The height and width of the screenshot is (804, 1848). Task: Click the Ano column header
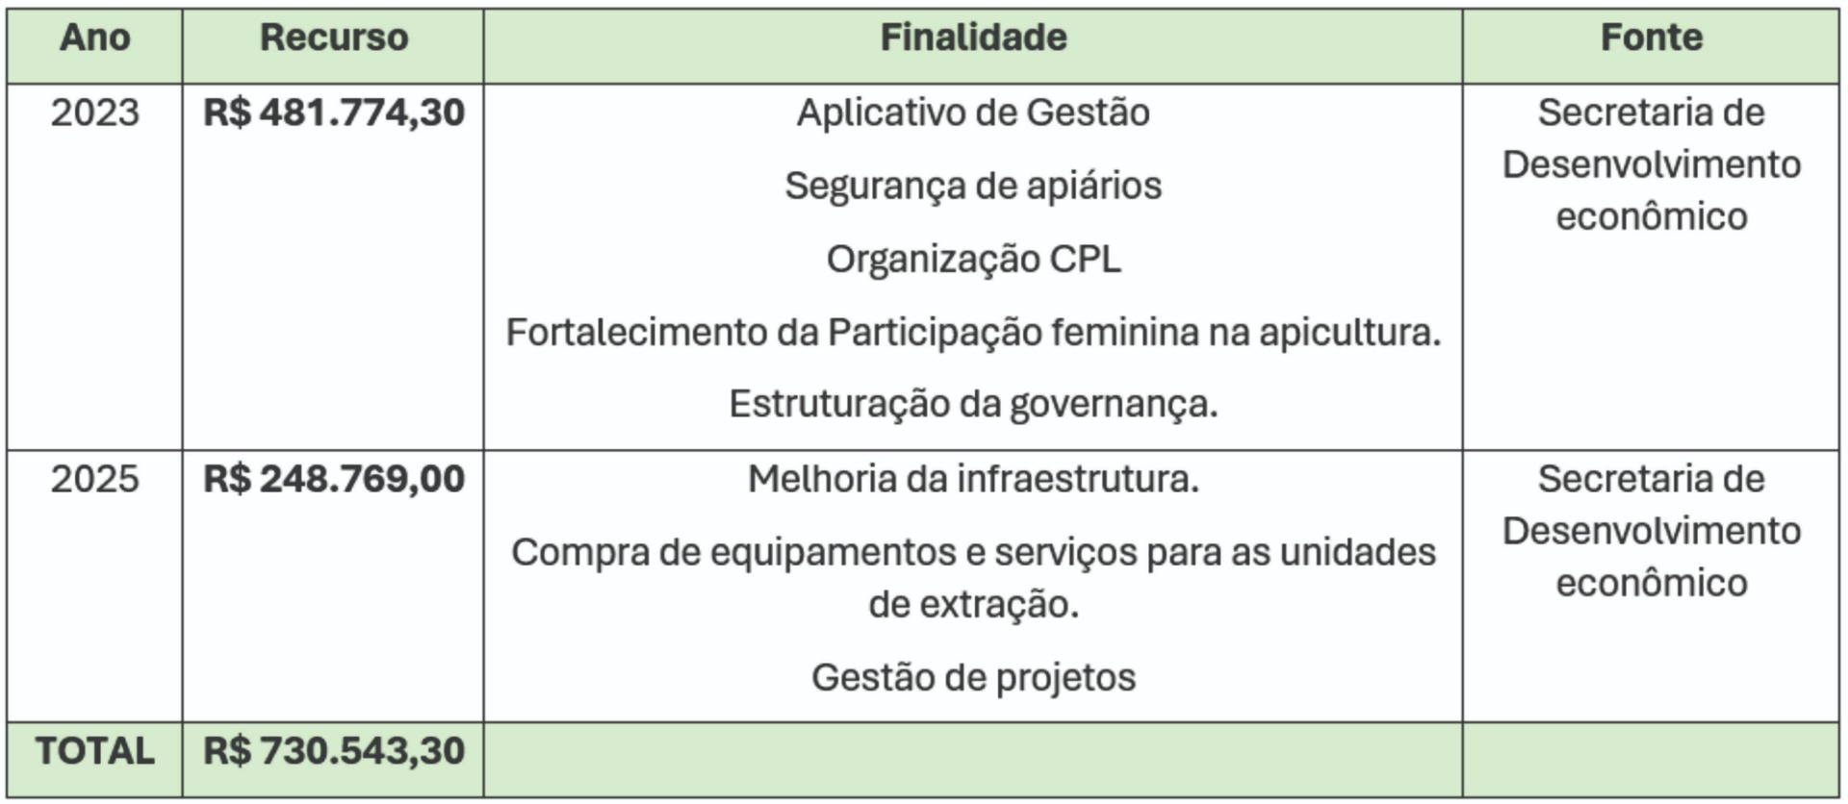click(94, 38)
